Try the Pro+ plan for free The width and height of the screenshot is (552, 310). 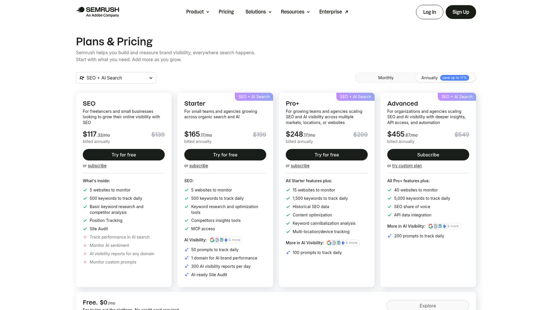coord(326,155)
